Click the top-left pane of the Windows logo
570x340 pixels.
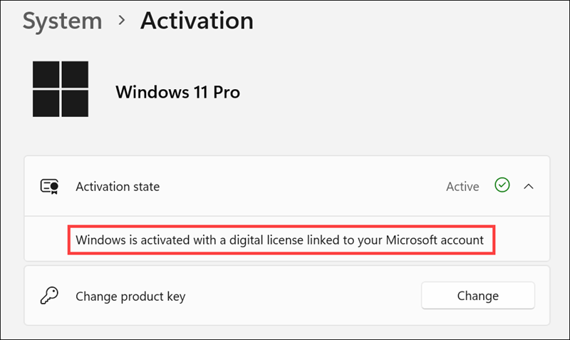click(46, 75)
